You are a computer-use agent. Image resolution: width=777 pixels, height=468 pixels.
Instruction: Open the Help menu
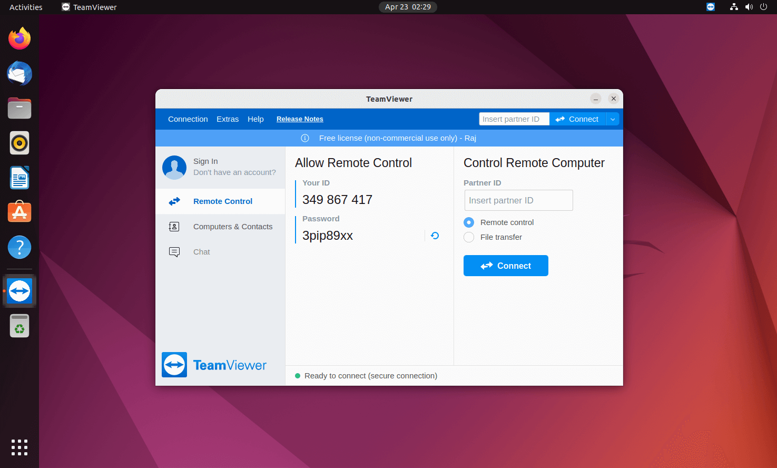click(255, 119)
